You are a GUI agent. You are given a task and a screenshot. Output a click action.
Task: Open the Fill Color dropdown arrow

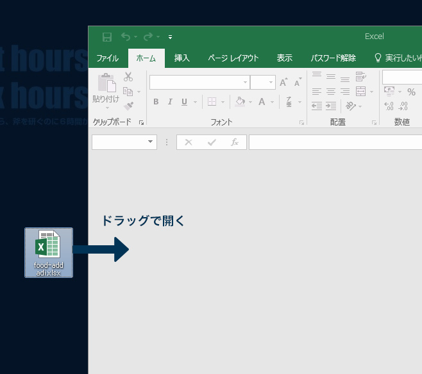click(x=250, y=102)
